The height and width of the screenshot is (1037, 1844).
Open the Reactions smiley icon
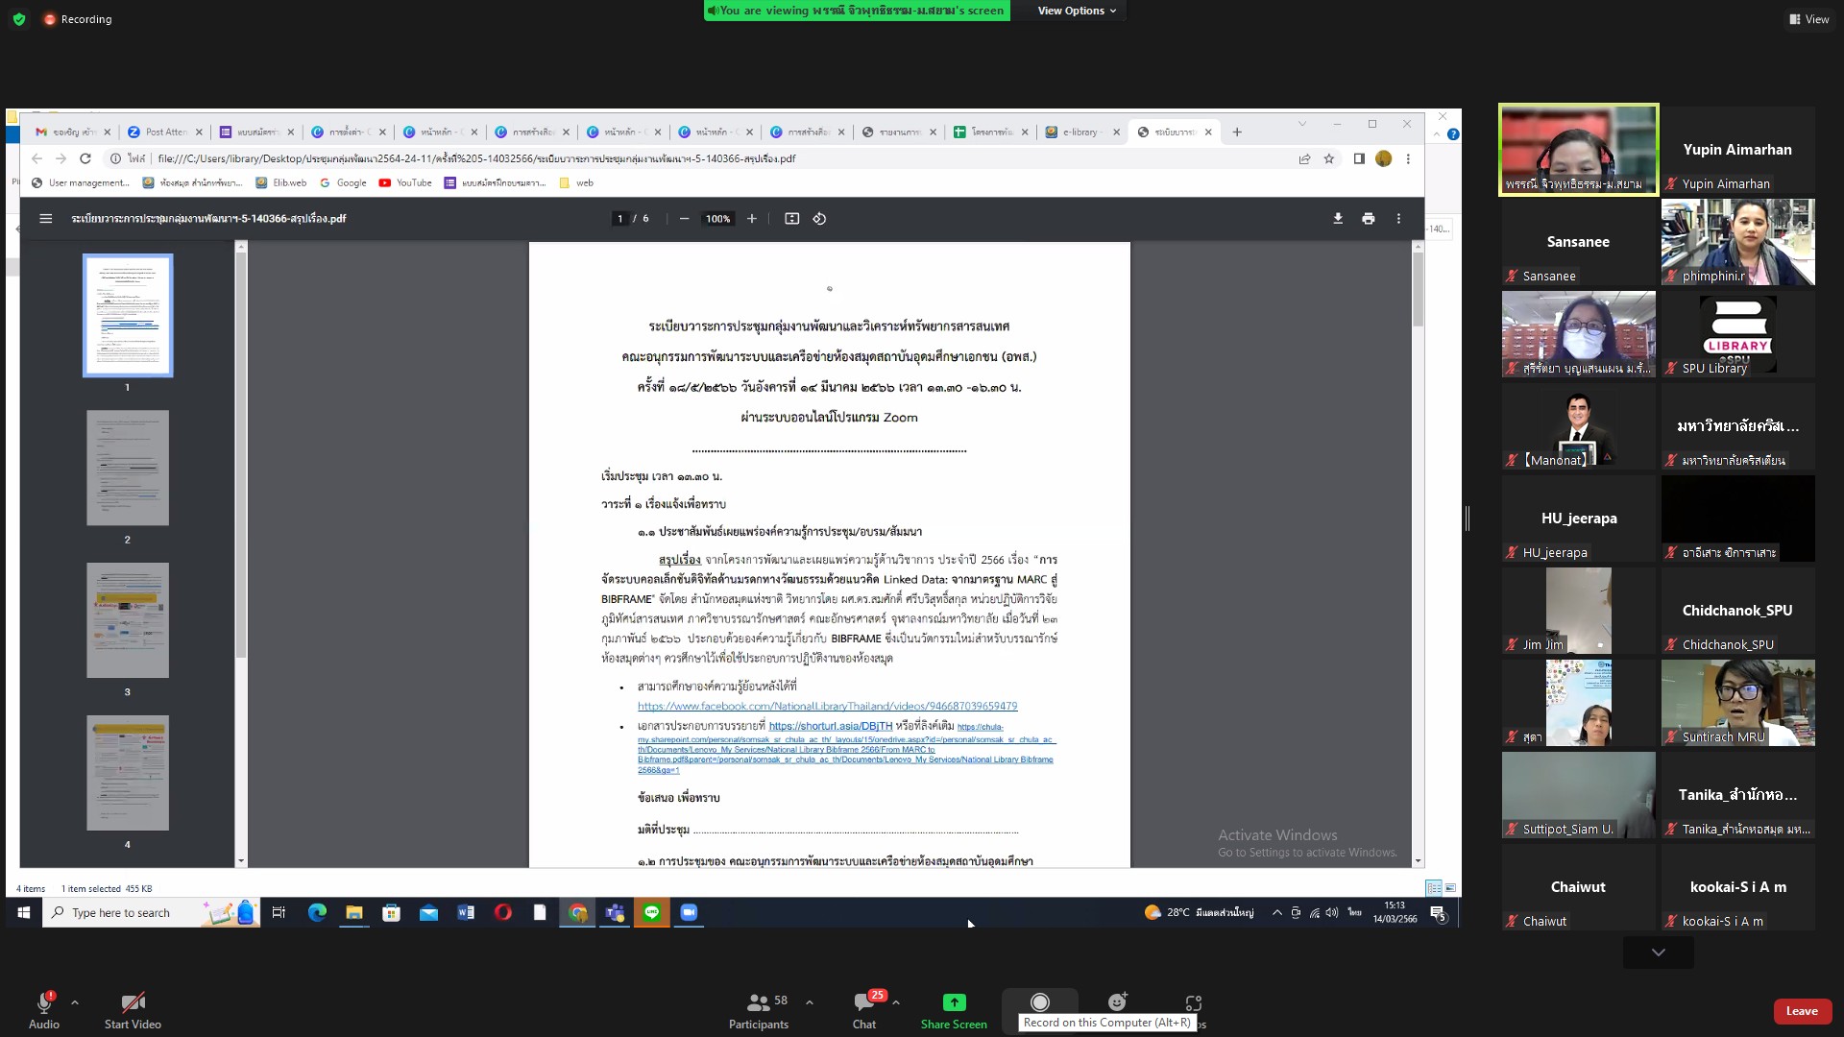1117,1003
